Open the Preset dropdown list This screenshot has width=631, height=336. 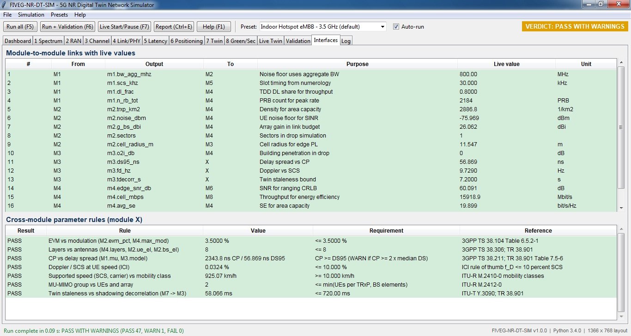click(323, 27)
